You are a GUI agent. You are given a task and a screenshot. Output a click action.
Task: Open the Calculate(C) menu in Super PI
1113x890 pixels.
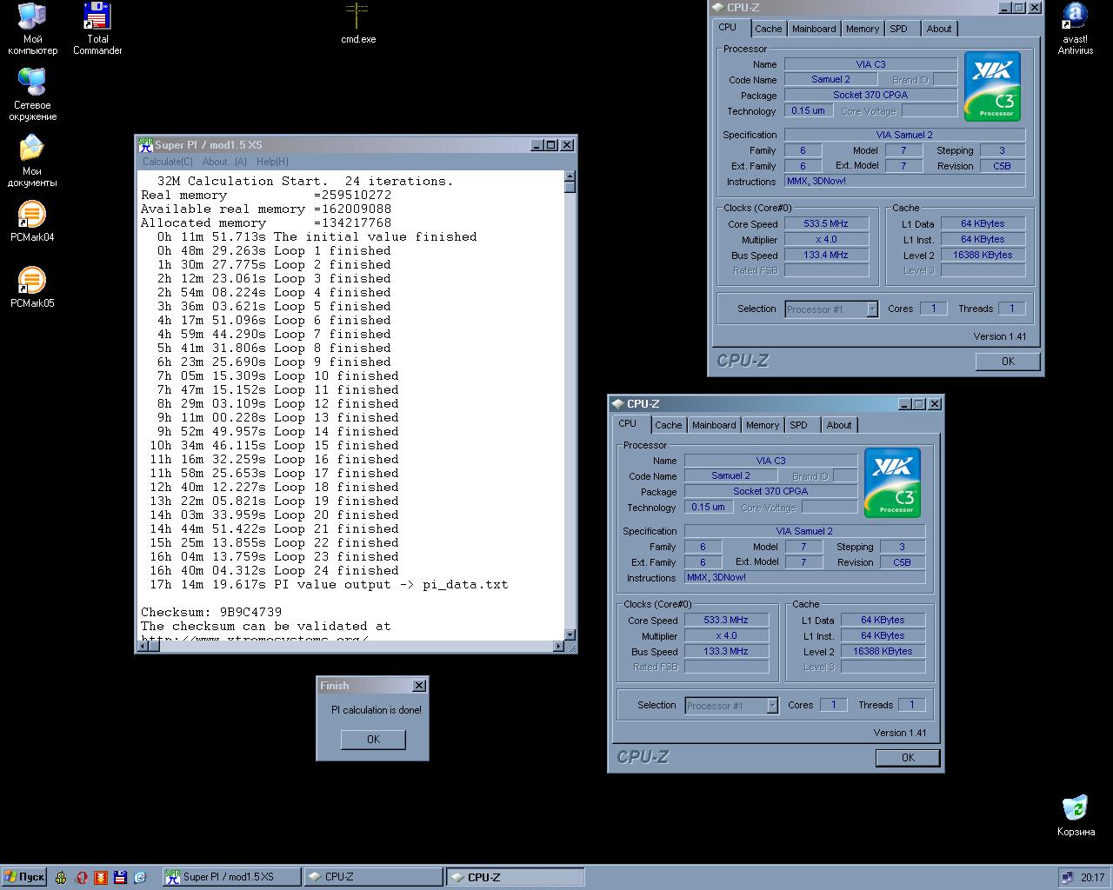(x=168, y=162)
